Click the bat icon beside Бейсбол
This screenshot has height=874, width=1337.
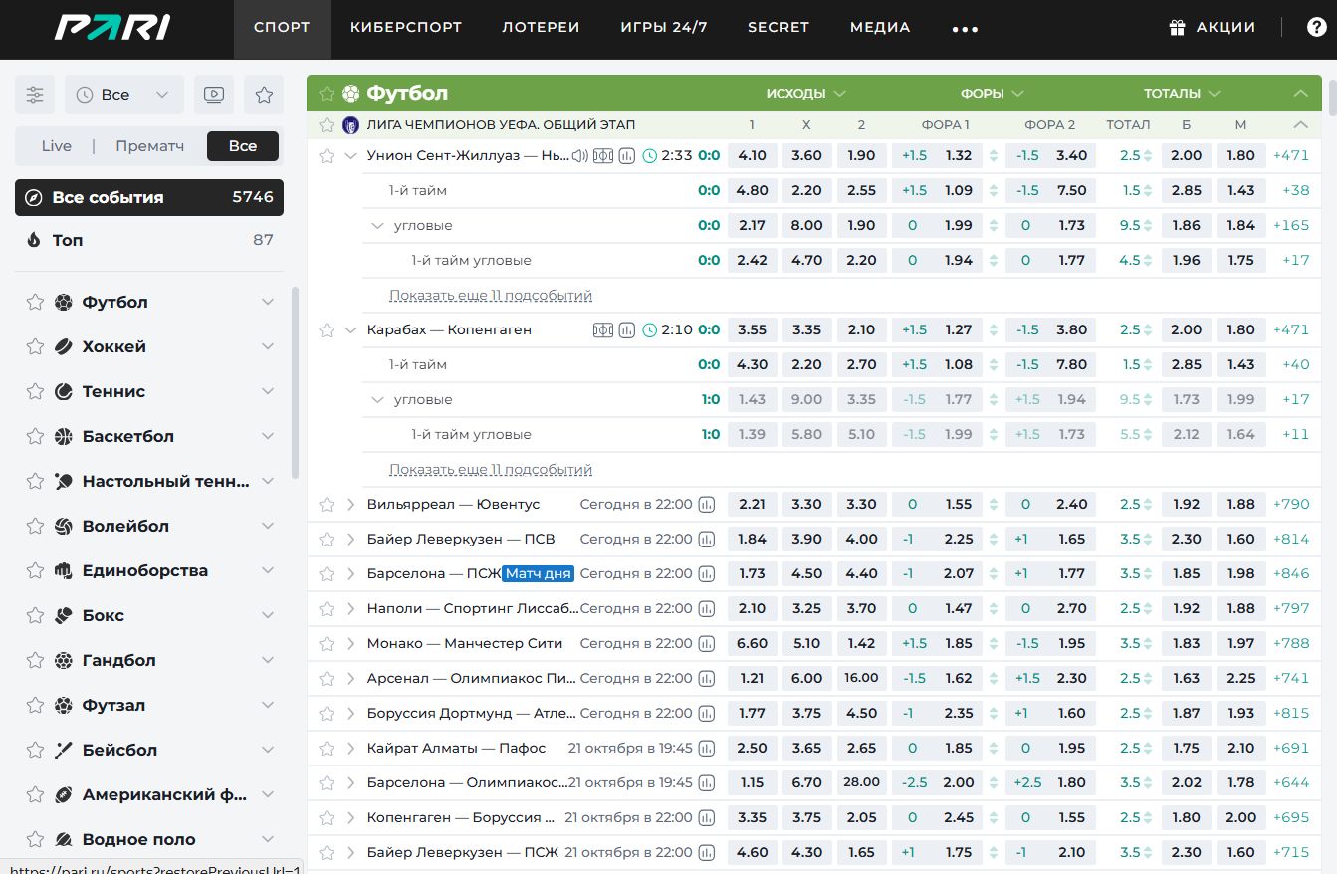(64, 750)
